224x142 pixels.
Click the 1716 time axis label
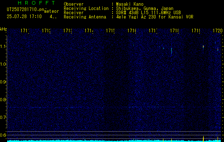(x=132, y=31)
